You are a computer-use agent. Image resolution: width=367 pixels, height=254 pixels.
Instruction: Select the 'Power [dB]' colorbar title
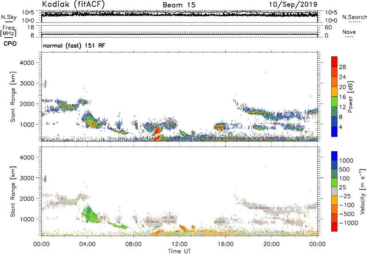tap(350, 97)
